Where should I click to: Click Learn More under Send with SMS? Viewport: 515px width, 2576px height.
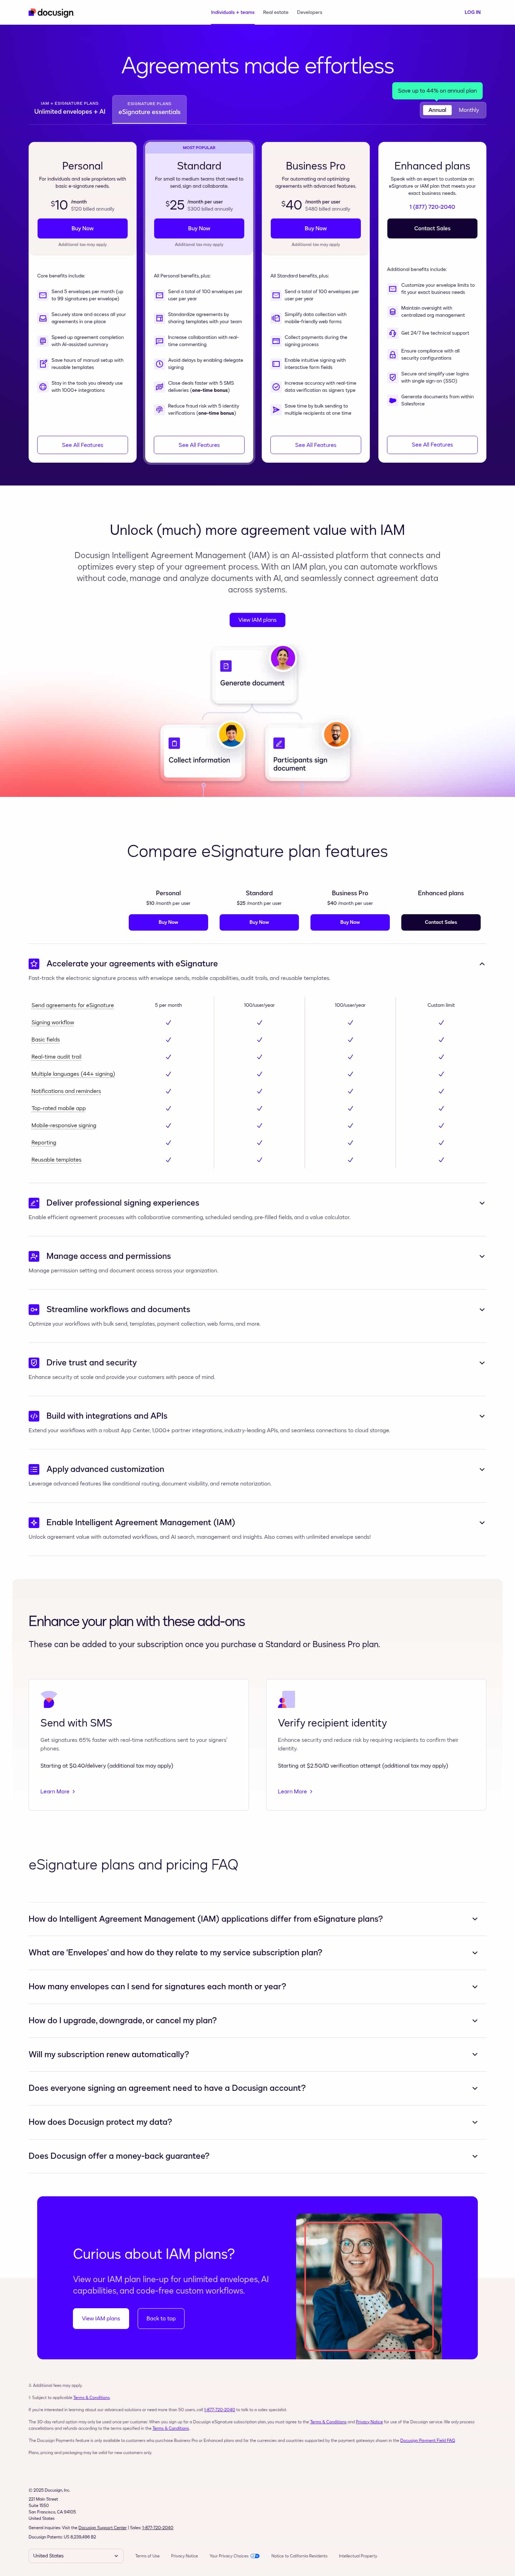tap(57, 1791)
